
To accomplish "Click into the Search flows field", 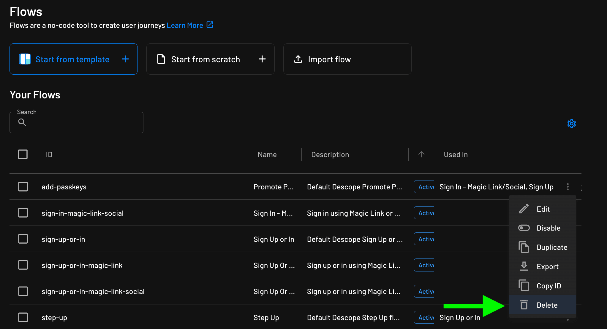I will (x=83, y=123).
